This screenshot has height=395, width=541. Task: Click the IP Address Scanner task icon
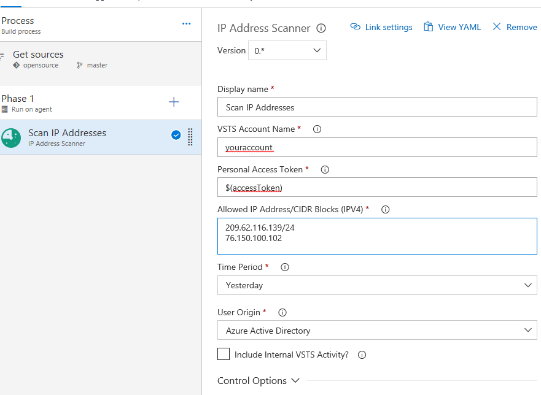[x=11, y=137]
